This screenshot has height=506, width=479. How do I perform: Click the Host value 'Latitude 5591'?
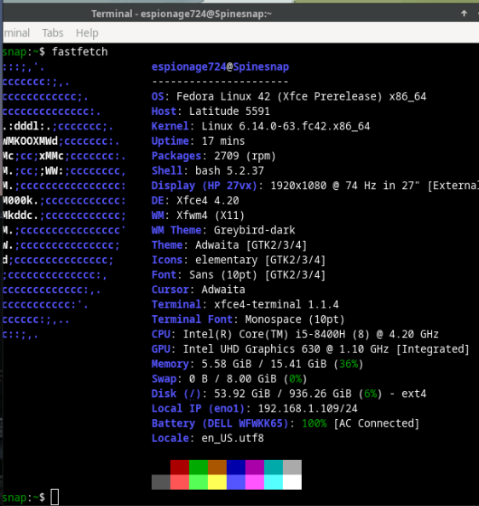[x=229, y=112]
